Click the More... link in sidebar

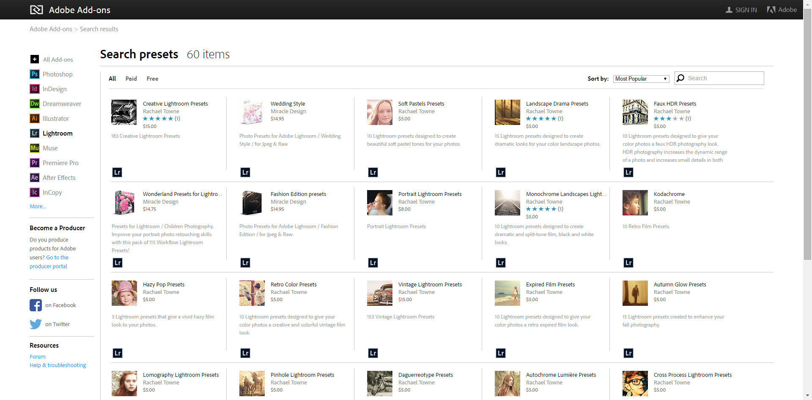pos(38,207)
